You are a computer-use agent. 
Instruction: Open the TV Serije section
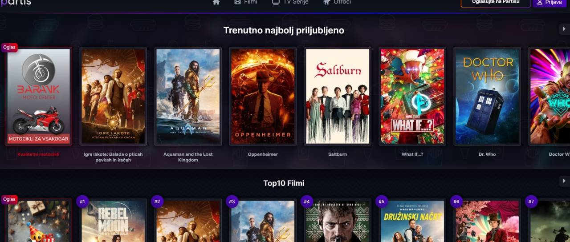tap(290, 2)
